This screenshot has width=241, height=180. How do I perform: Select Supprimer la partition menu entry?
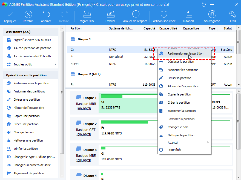click(x=181, y=111)
